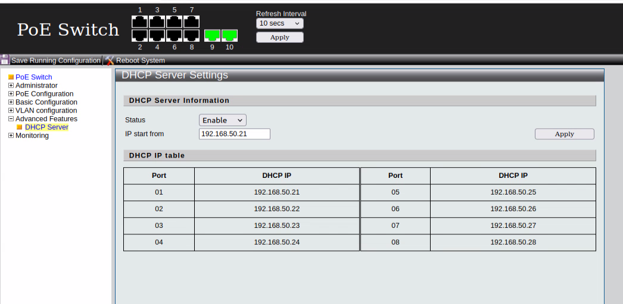Click Apply for DHCP Server Information
Viewport: 623px width, 304px height.
tap(564, 134)
